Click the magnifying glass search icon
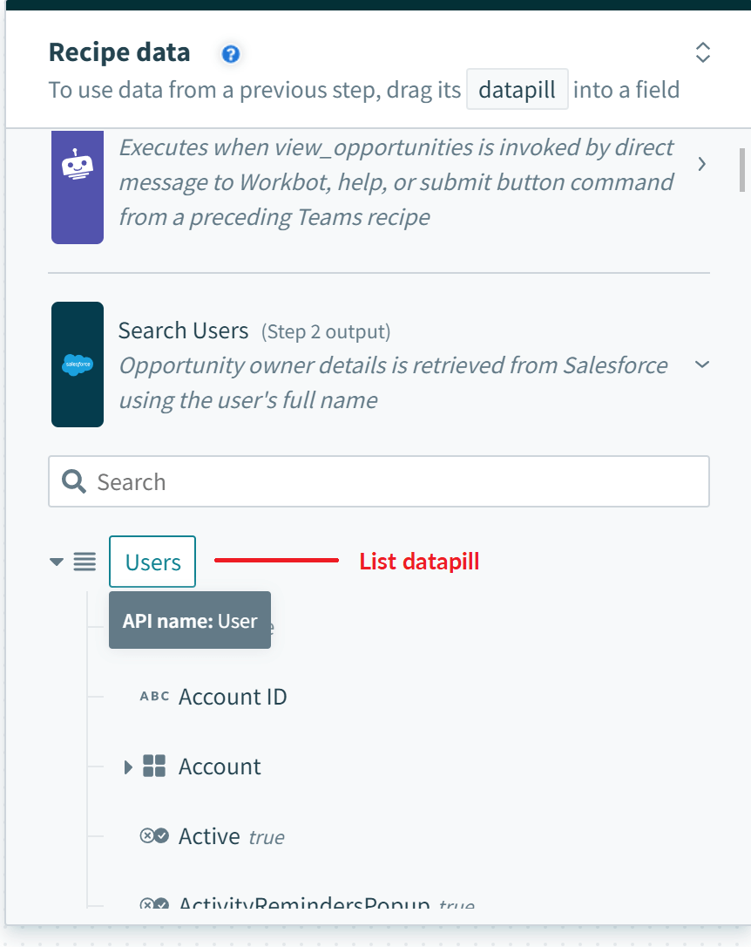 74,481
